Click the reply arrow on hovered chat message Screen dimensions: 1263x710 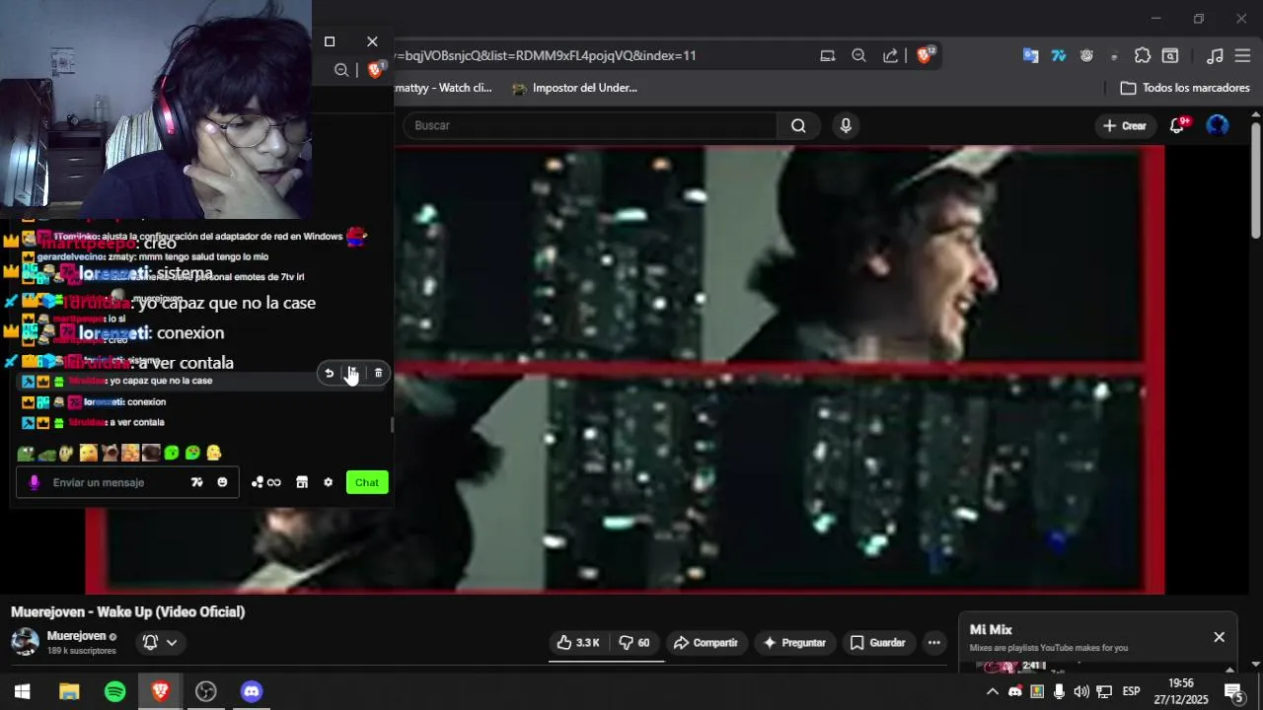(329, 373)
